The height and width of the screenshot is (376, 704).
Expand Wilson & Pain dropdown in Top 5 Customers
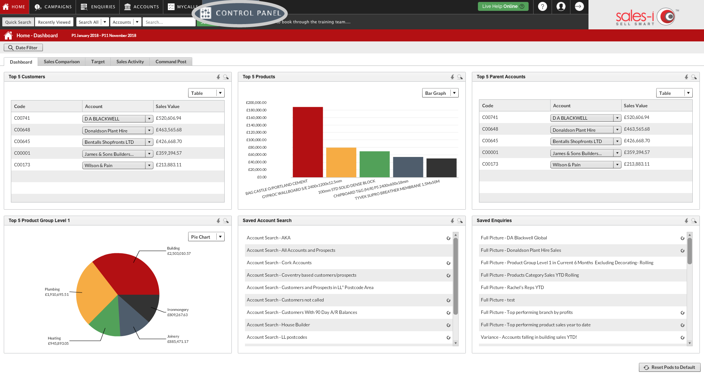tap(149, 166)
